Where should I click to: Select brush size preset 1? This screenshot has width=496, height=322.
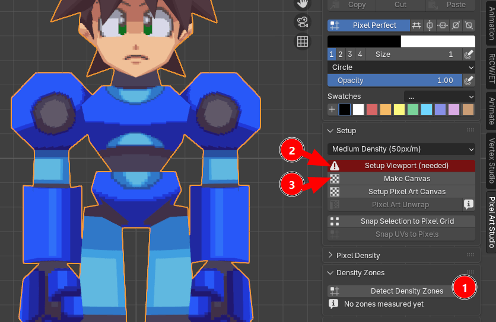pos(332,54)
